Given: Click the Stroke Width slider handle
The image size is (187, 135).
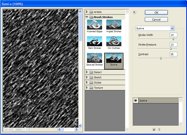Looking at the screenshot, I should [x=173, y=39].
